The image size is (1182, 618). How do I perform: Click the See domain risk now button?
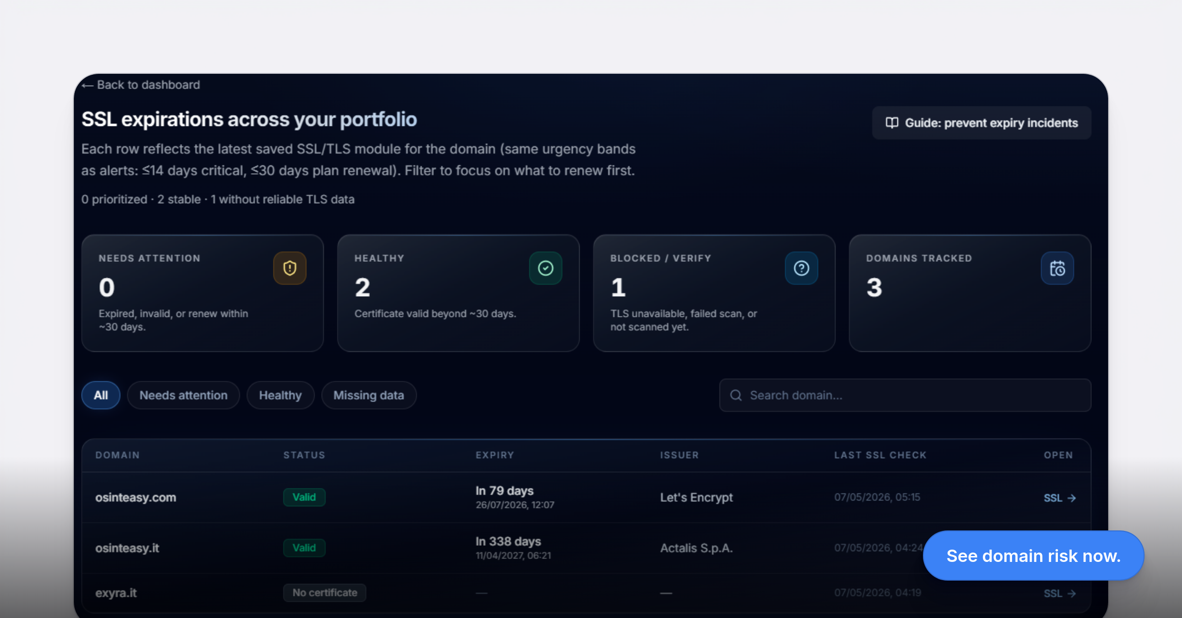pos(1033,556)
